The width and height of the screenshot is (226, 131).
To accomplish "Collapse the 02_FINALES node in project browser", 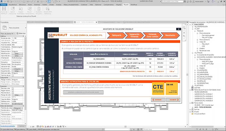I will (193, 53).
